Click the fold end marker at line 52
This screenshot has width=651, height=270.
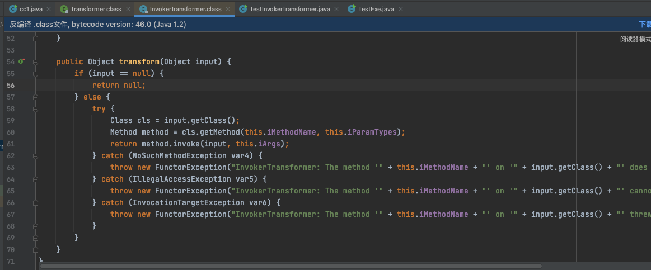coord(35,38)
